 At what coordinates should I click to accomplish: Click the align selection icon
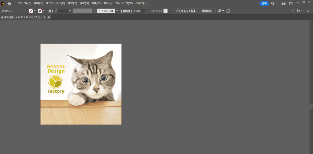pyautogui.click(x=219, y=11)
